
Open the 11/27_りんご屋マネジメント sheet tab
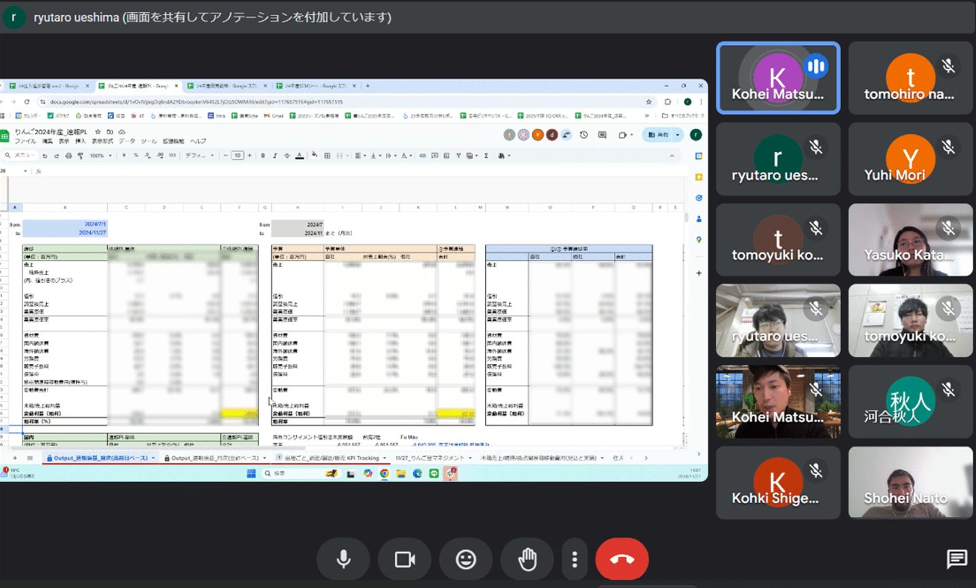[x=433, y=458]
